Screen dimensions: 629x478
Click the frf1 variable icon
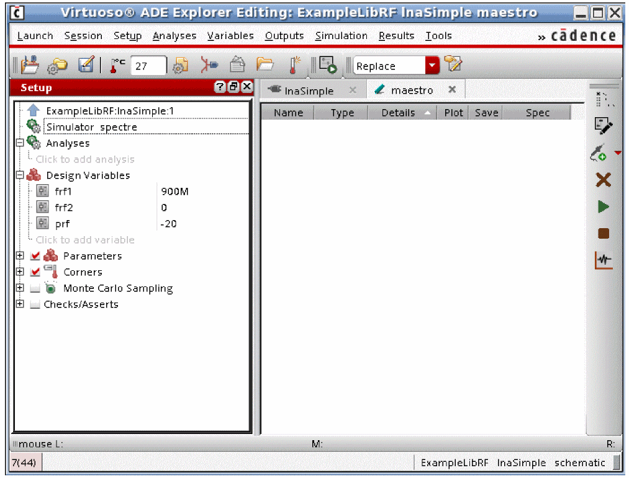pos(42,191)
